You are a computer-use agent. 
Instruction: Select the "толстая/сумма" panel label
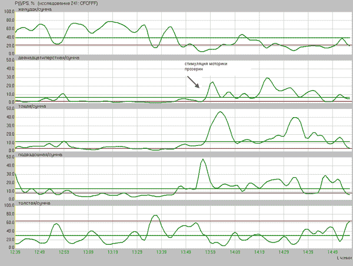[x=34, y=203]
